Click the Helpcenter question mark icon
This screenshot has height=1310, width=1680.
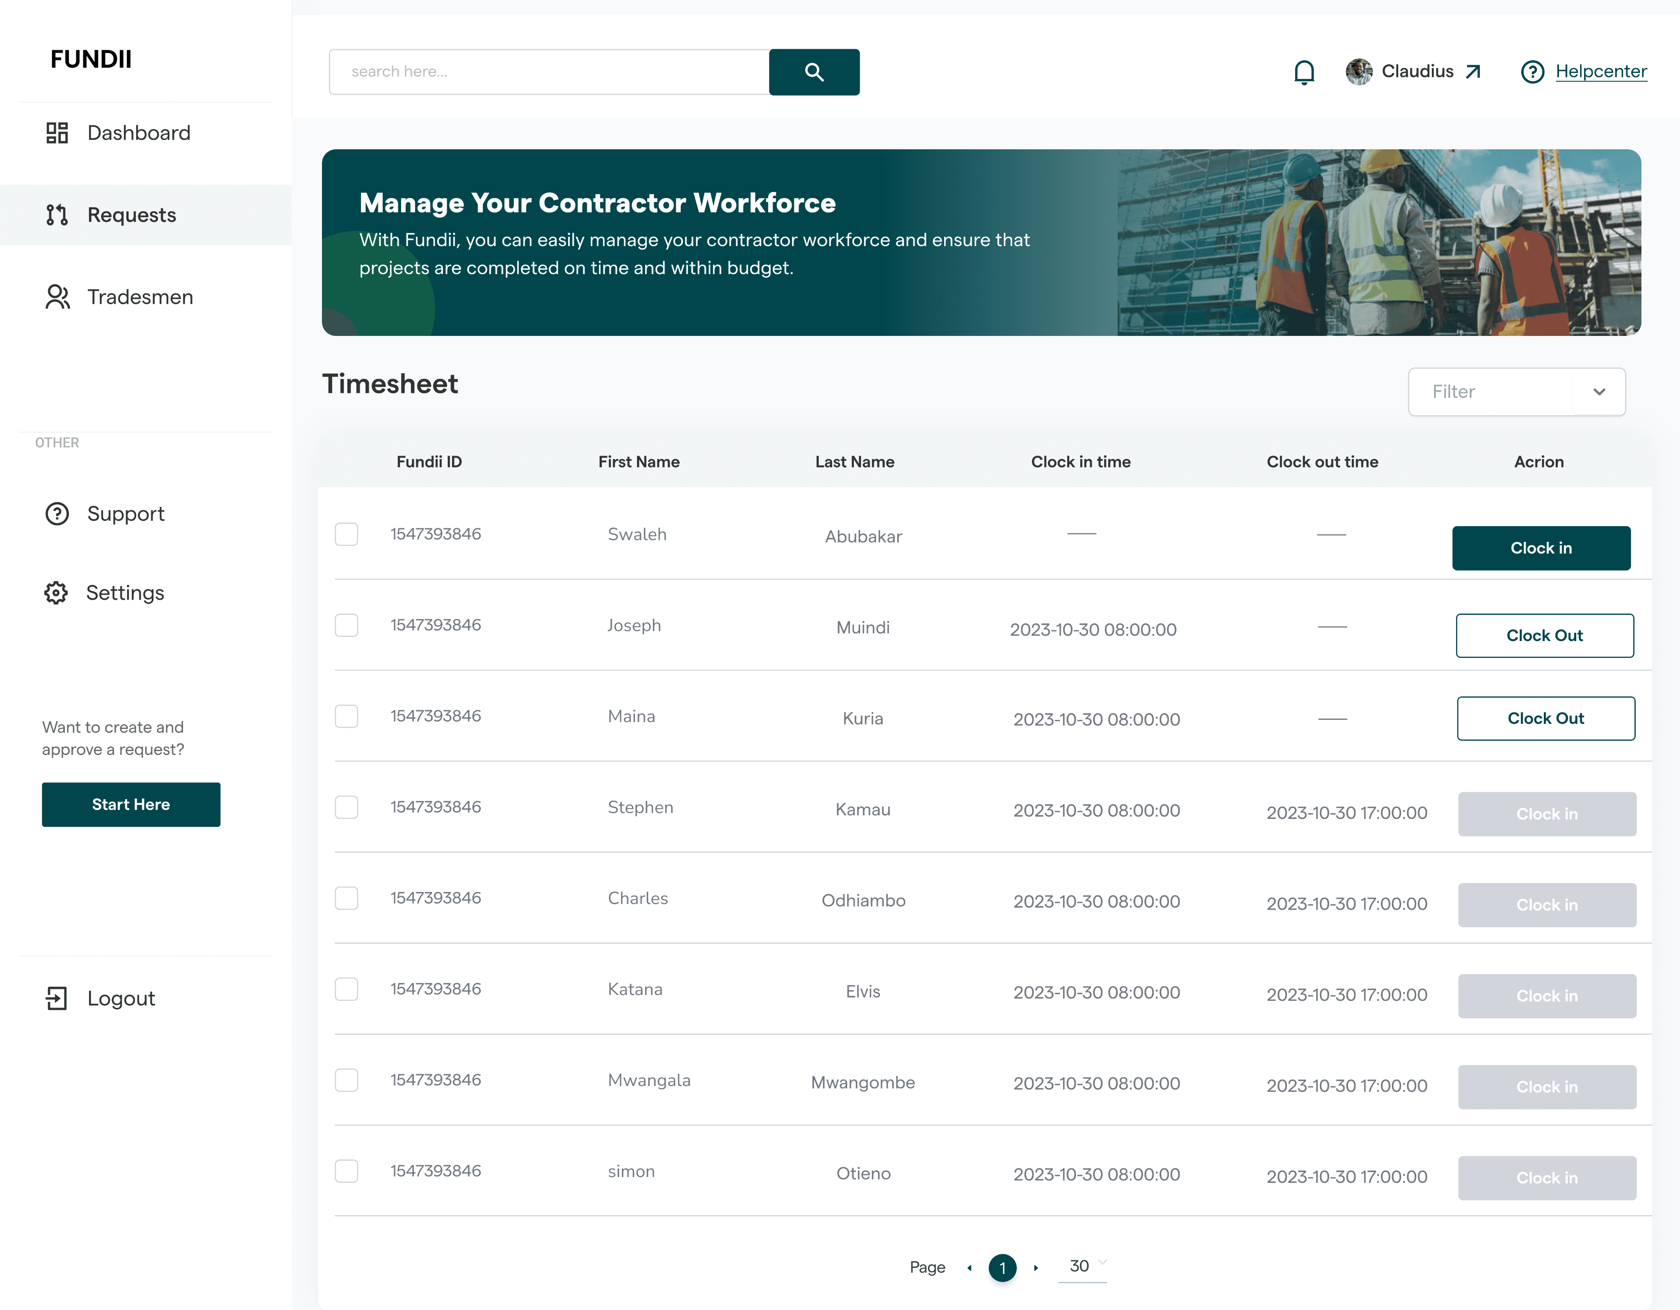click(1532, 71)
